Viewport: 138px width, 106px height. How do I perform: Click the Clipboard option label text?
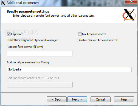(x=17, y=34)
